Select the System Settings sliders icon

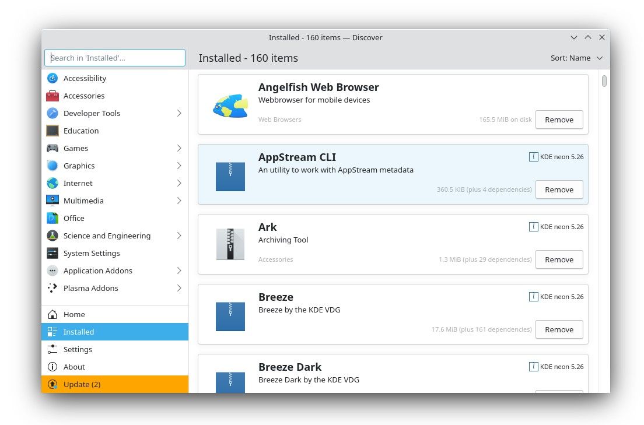pyautogui.click(x=52, y=253)
